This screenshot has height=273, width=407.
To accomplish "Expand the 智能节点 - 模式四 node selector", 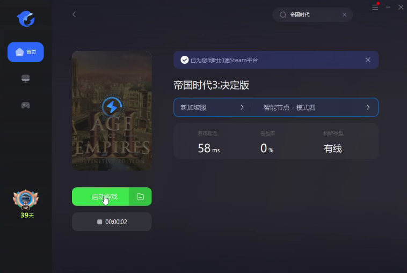I will click(x=311, y=107).
